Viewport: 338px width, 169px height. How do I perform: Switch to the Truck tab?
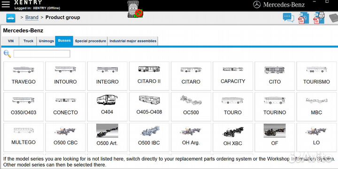29,41
